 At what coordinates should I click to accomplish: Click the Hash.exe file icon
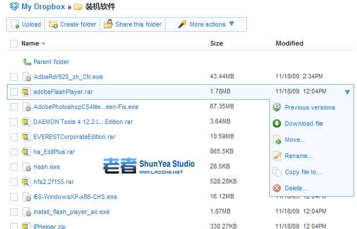[x=27, y=167]
